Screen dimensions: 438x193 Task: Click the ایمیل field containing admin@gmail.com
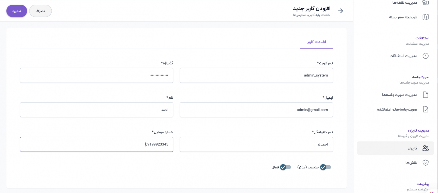tap(256, 110)
